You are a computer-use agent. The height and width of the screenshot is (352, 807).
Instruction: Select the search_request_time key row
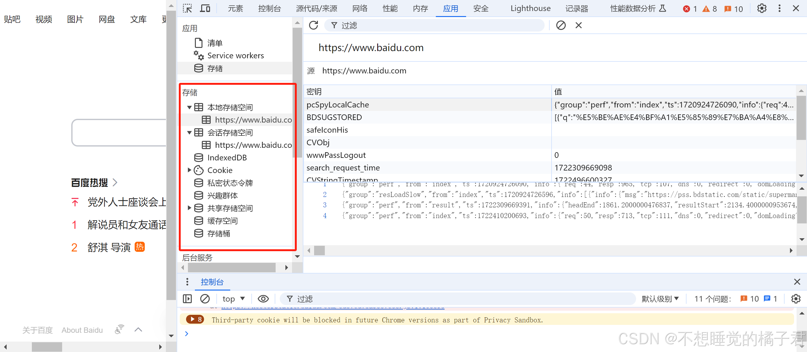pyautogui.click(x=550, y=168)
